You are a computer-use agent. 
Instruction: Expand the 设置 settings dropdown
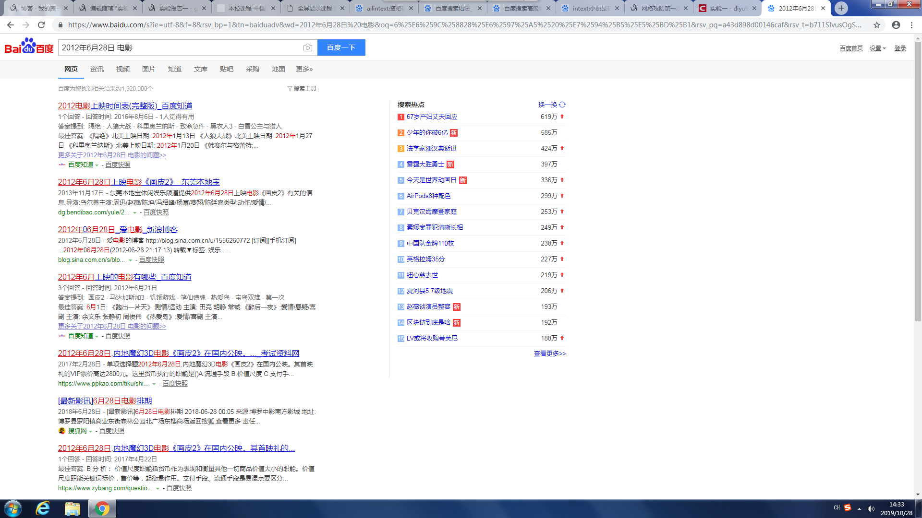(877, 48)
